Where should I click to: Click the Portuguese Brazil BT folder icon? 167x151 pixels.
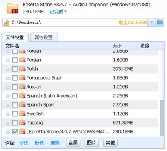point(22,78)
